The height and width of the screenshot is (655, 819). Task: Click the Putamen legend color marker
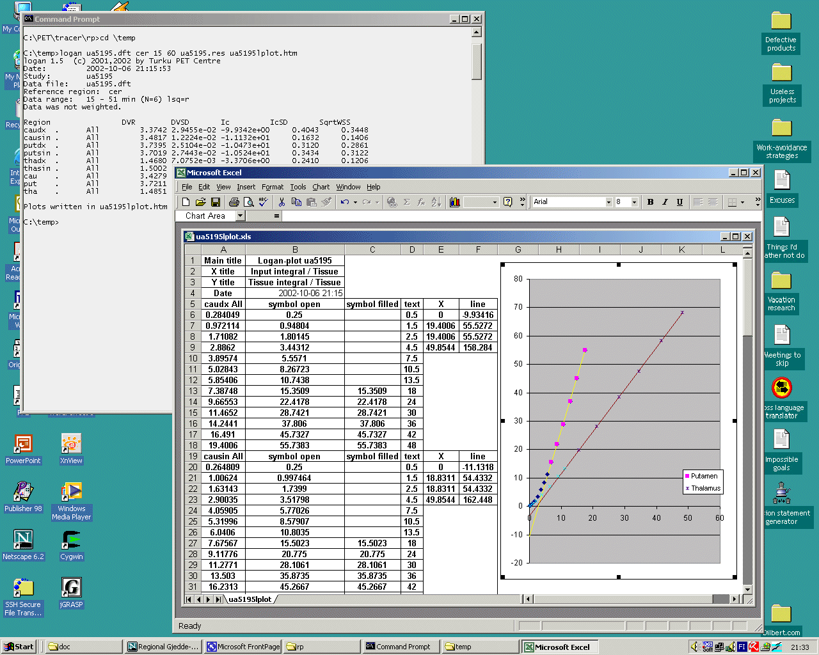point(687,476)
